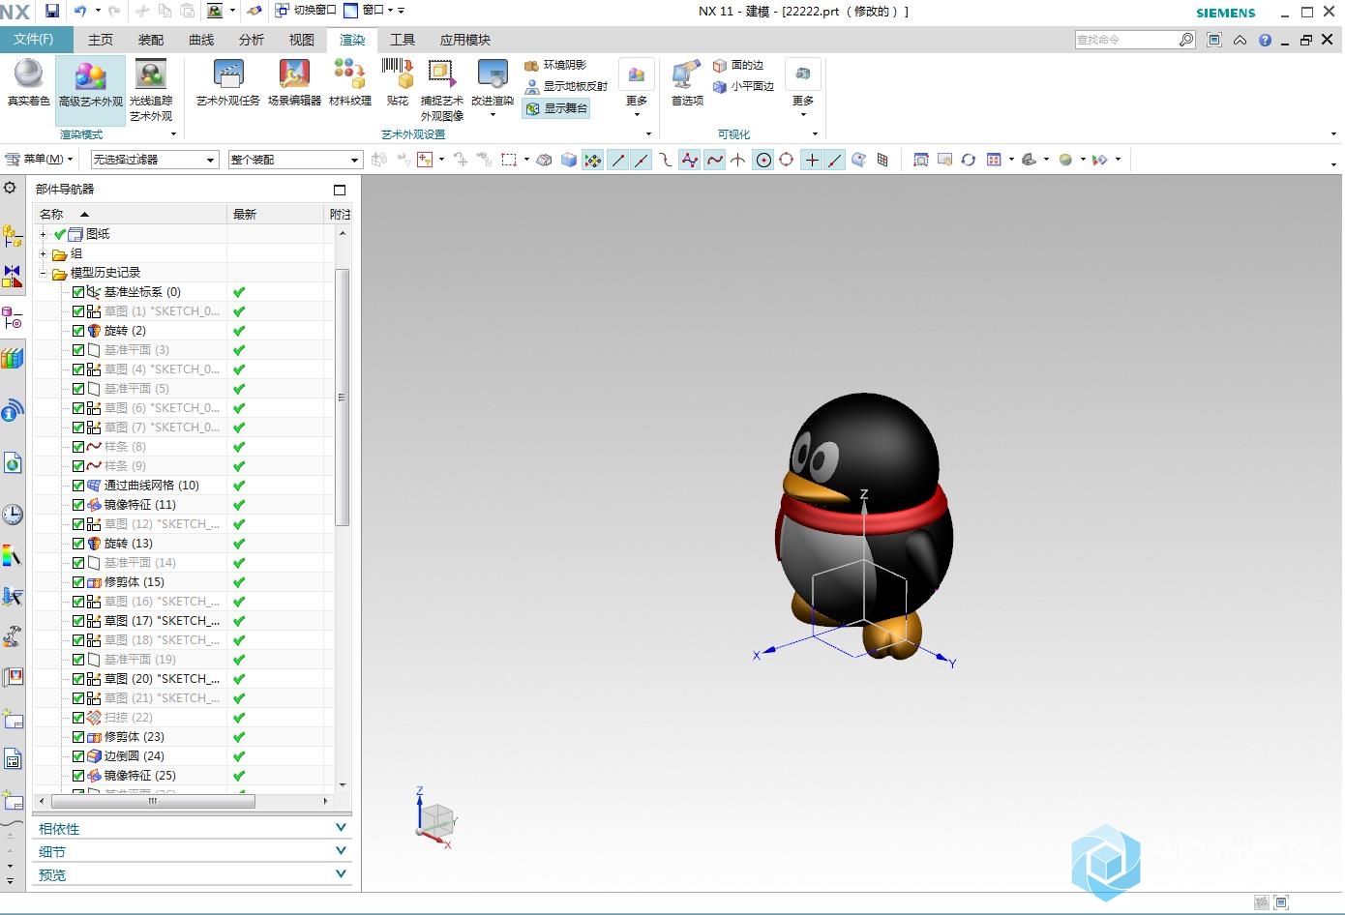Open 更多 in 可视化 group
The width and height of the screenshot is (1345, 915).
[x=803, y=87]
